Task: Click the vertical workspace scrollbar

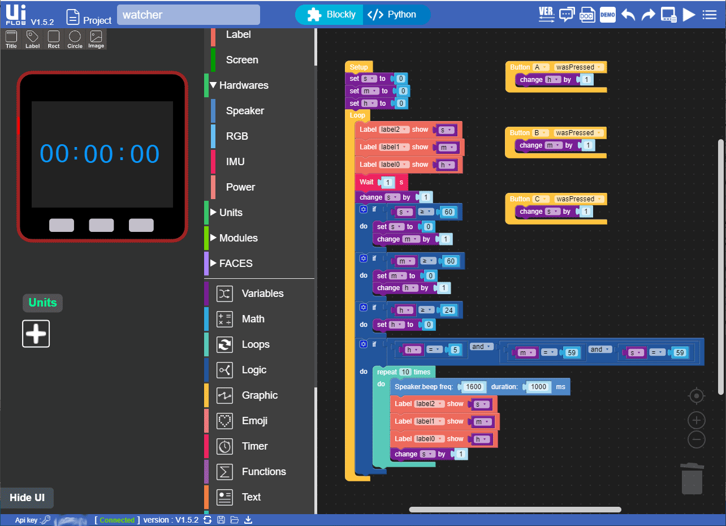Action: [x=720, y=267]
